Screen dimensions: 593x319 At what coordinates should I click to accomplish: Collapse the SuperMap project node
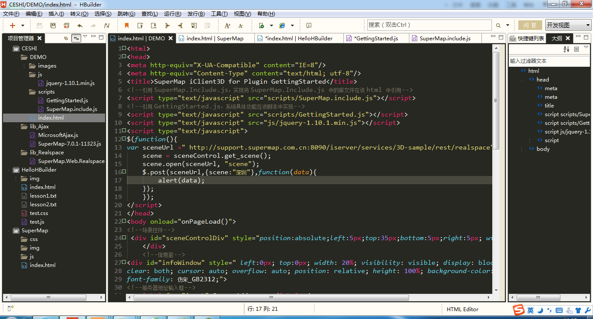click(8, 231)
